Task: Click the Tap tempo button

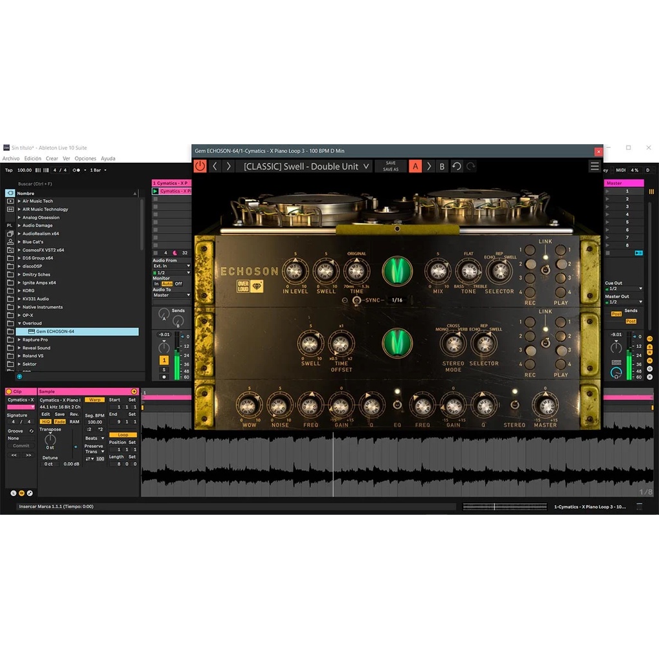Action: click(9, 170)
